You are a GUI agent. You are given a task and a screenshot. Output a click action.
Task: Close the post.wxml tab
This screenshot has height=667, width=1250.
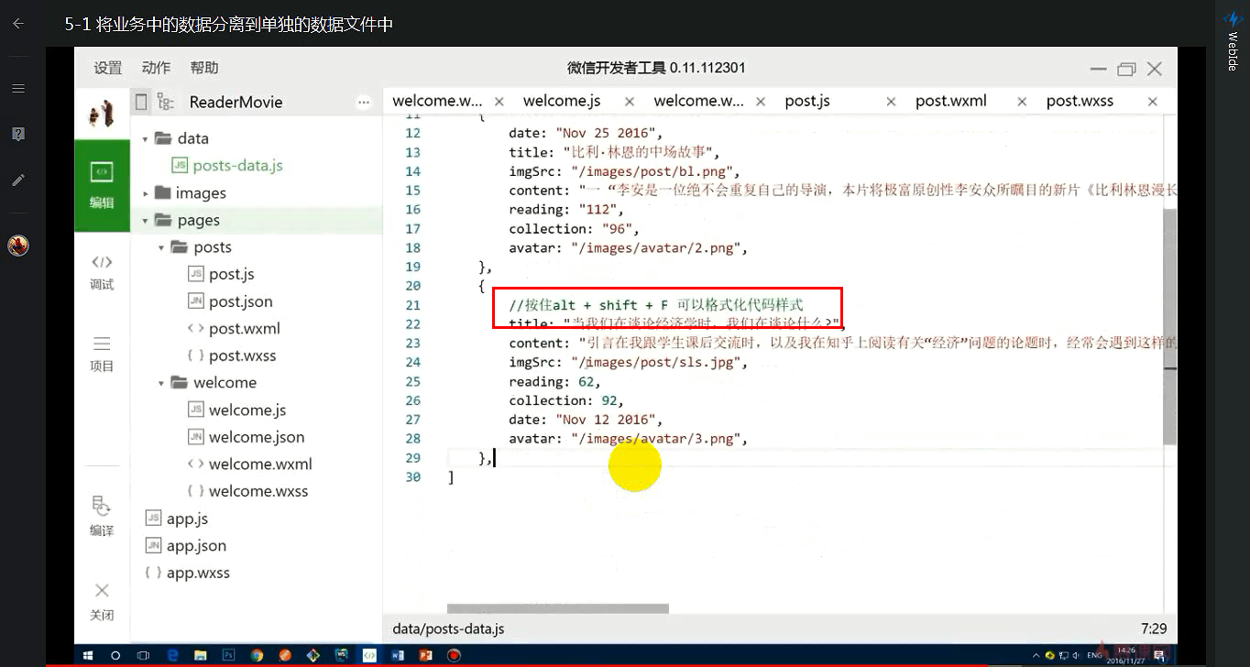tap(1022, 102)
